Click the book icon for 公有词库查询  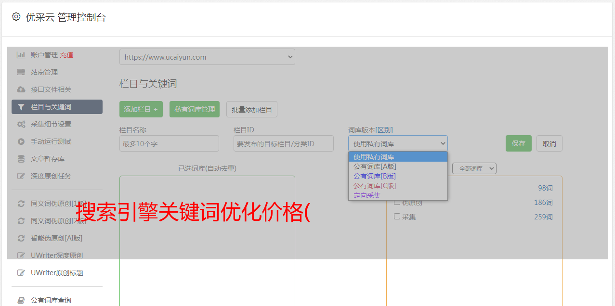(x=21, y=300)
